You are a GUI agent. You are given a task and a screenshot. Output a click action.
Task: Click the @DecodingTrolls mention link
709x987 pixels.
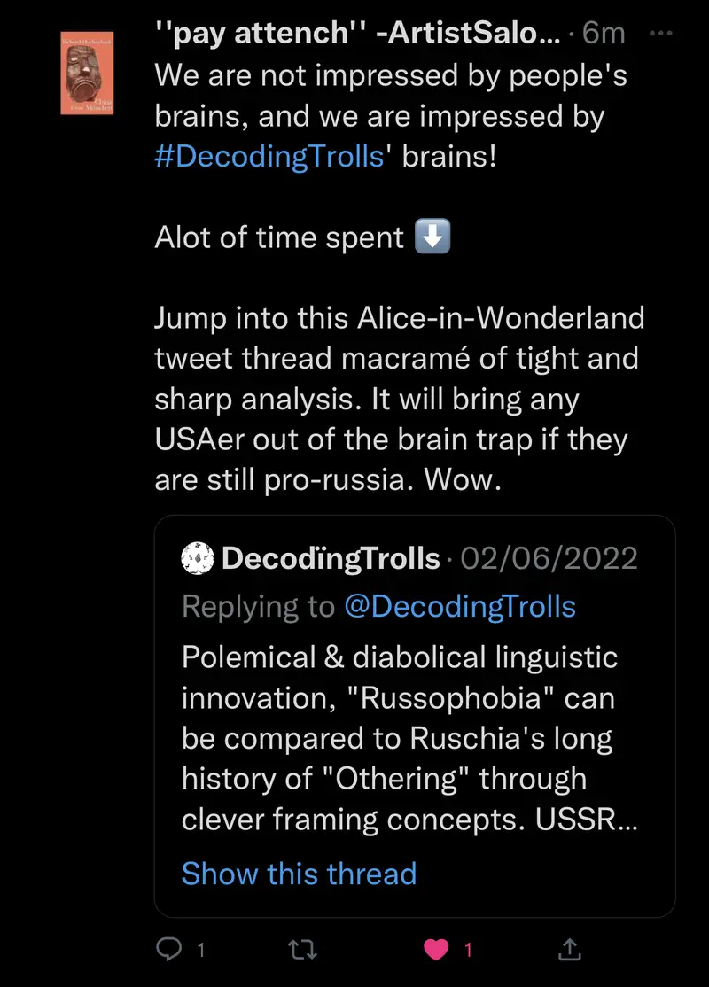point(459,607)
